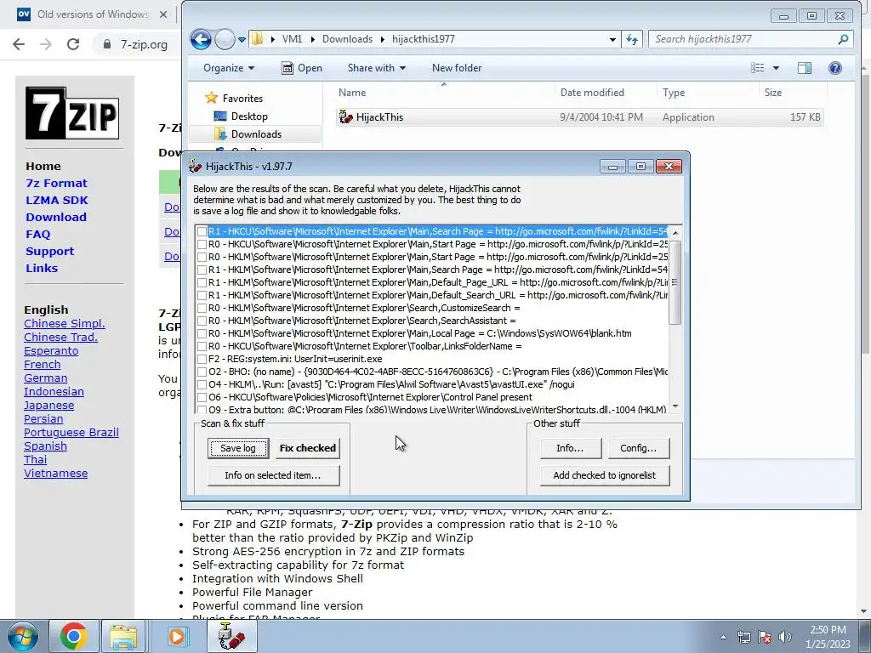This screenshot has width=871, height=653.
Task: Toggle the preview pane icon in Explorer
Action: [x=805, y=68]
